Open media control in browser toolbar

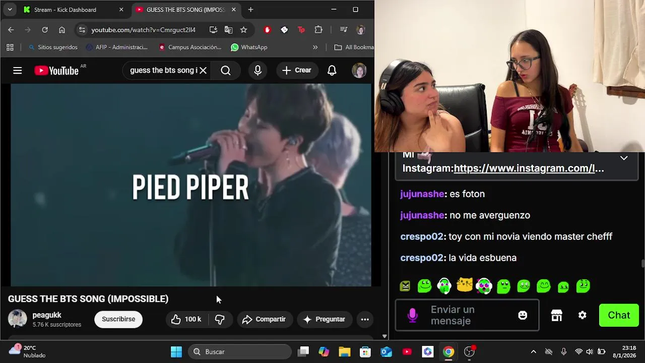[344, 30]
